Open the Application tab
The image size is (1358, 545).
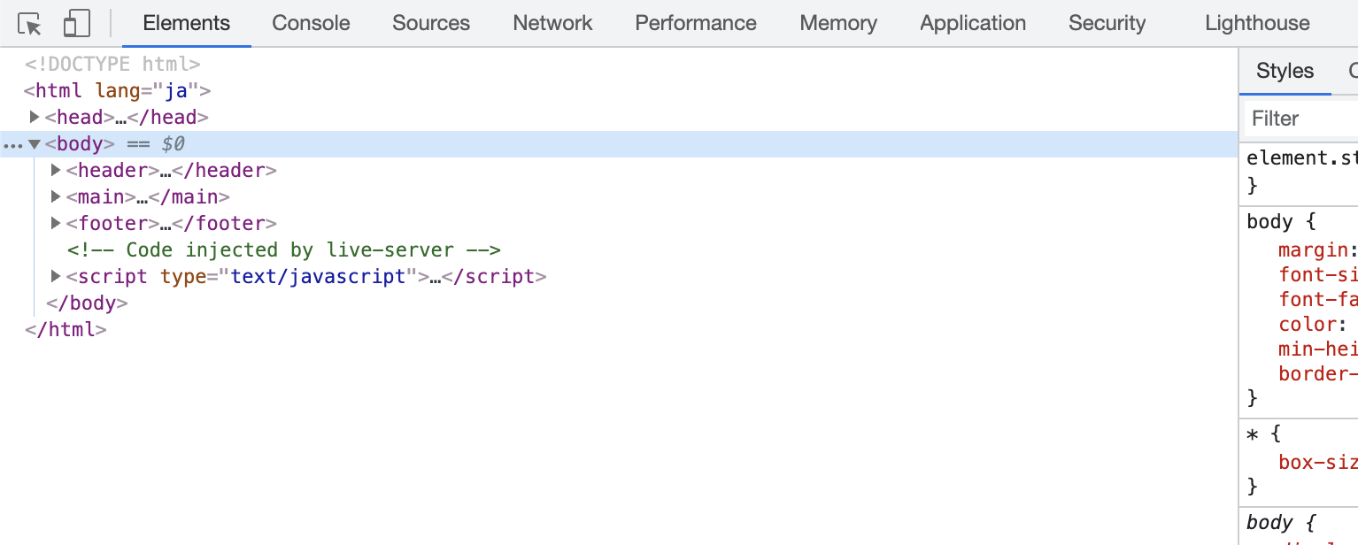[x=973, y=23]
